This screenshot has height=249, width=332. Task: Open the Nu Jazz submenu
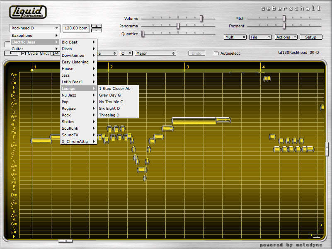pyautogui.click(x=79, y=95)
